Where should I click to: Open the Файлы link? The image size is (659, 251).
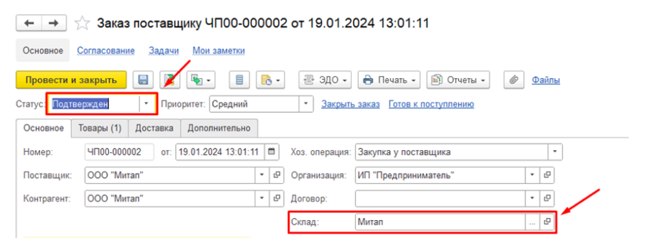[546, 79]
